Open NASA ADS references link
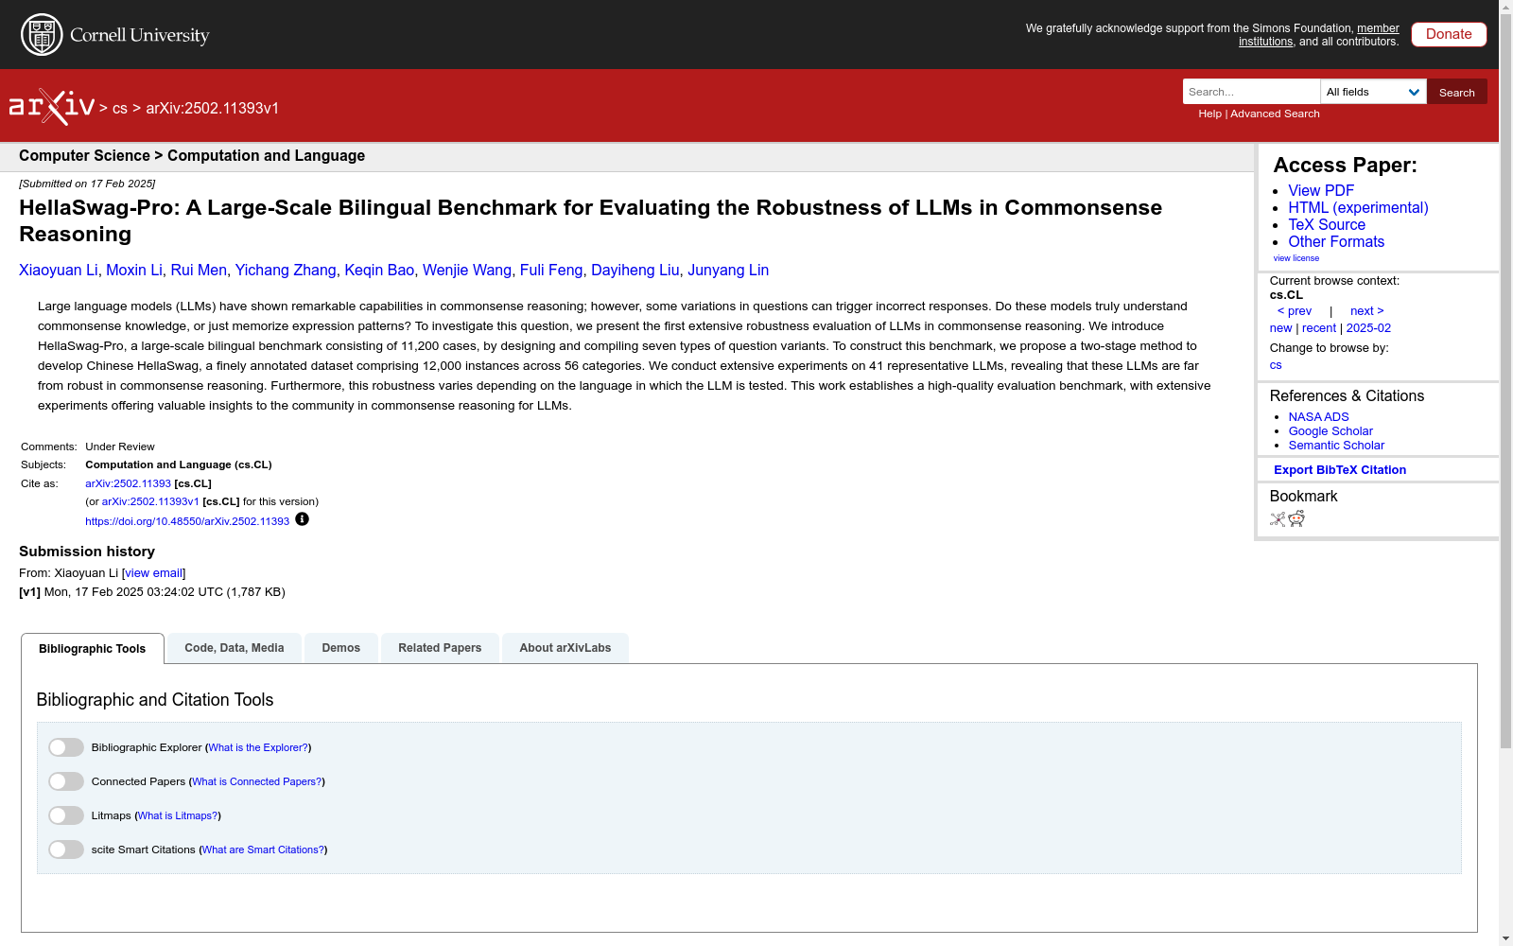 tap(1318, 417)
